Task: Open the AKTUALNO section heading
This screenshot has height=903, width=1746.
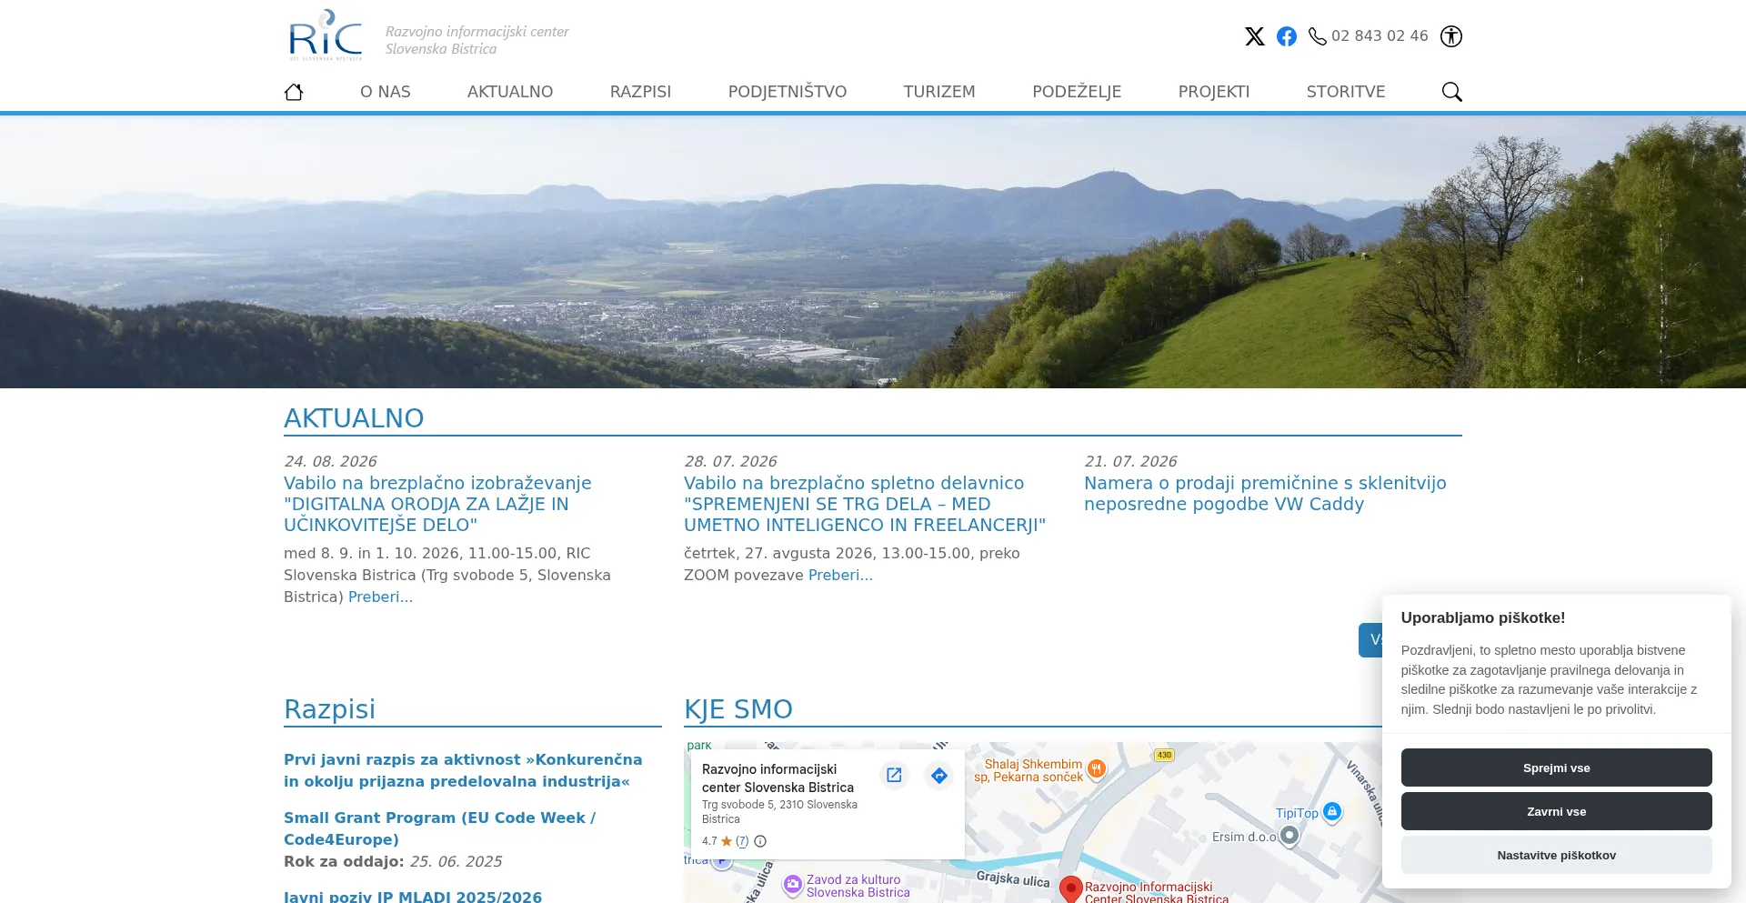Action: click(x=354, y=418)
